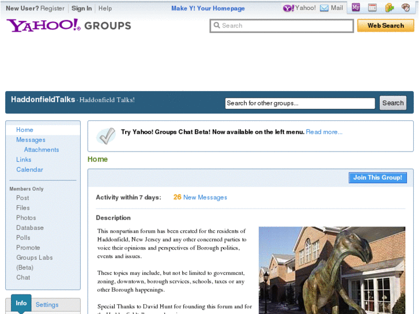Click the dinosaur statue photo
The image size is (419, 314).
[332, 270]
